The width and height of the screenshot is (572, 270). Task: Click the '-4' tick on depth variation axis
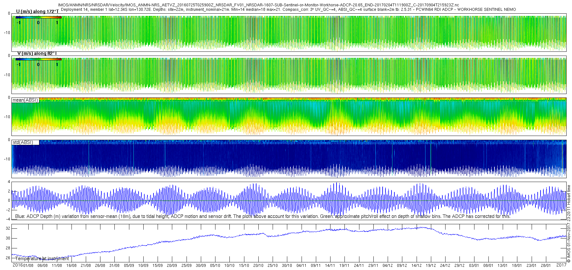pos(8,219)
